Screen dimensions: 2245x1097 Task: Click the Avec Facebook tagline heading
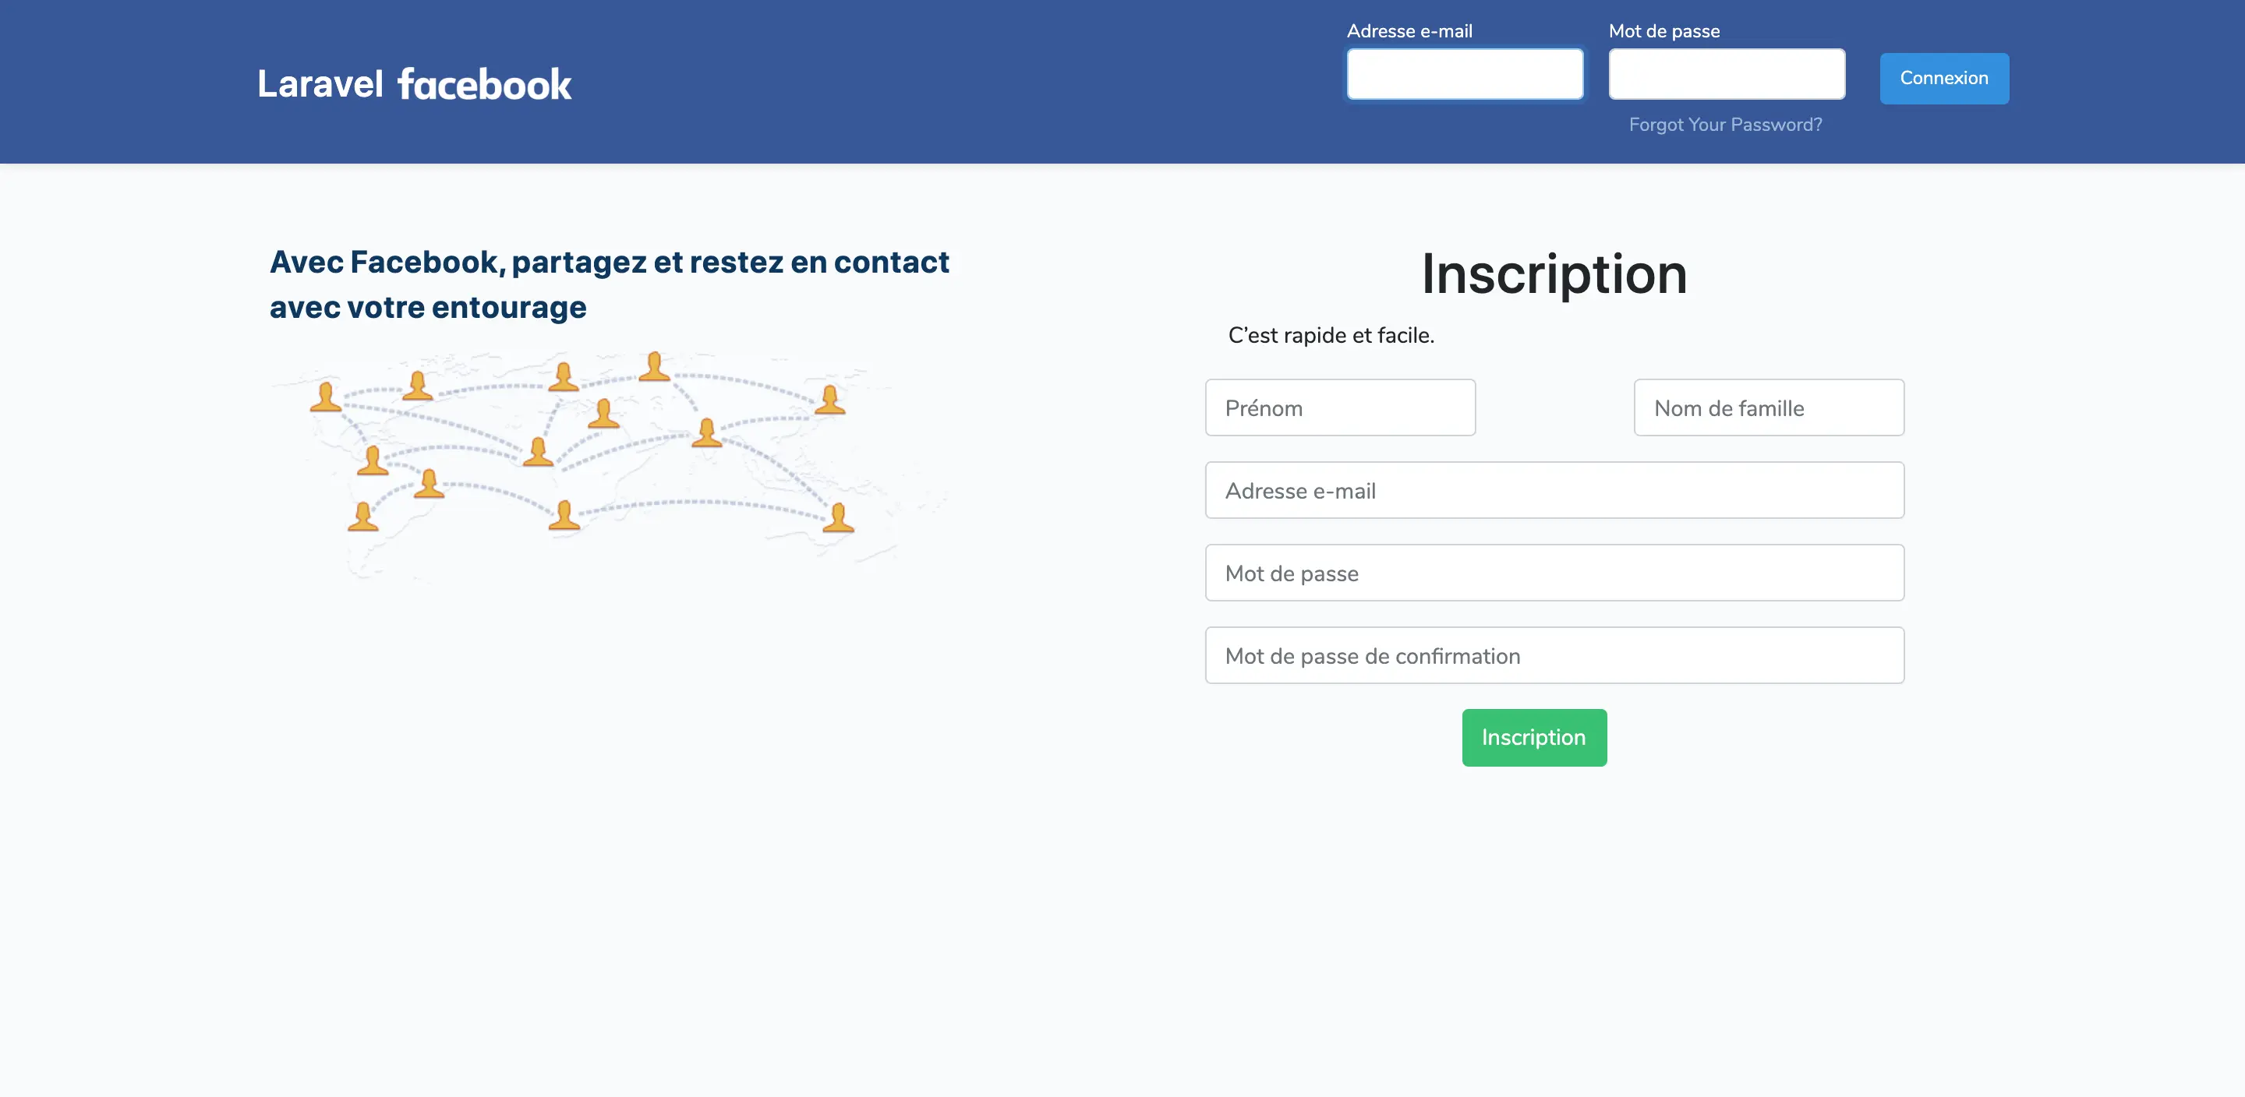pos(609,285)
